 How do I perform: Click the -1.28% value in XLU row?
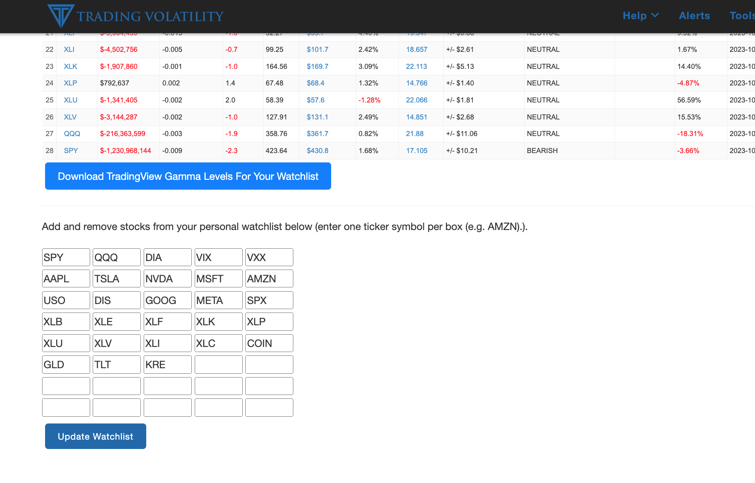369,100
